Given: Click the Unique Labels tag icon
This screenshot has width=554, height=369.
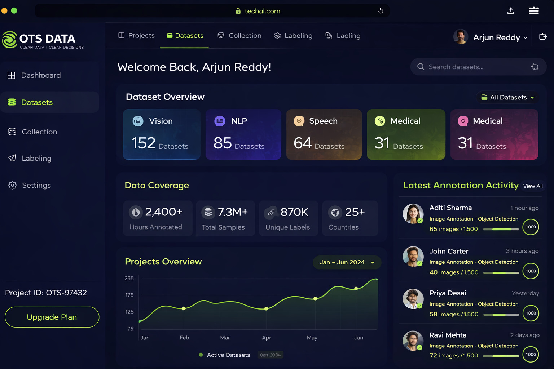Looking at the screenshot, I should pos(271,213).
